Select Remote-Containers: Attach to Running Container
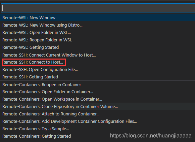This screenshot has height=142, width=195. point(97,114)
